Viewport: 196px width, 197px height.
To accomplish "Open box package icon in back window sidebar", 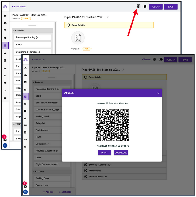I will [x=5, y=53].
